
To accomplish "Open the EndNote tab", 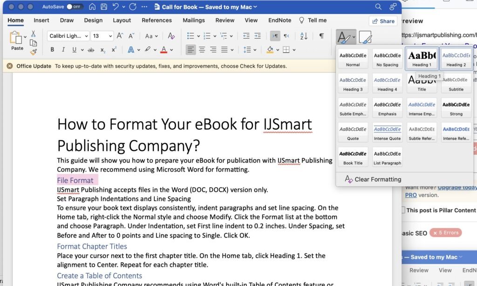I will coord(279,20).
